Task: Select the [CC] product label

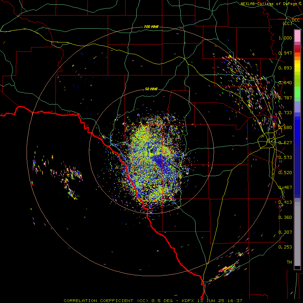Action: 288,23
